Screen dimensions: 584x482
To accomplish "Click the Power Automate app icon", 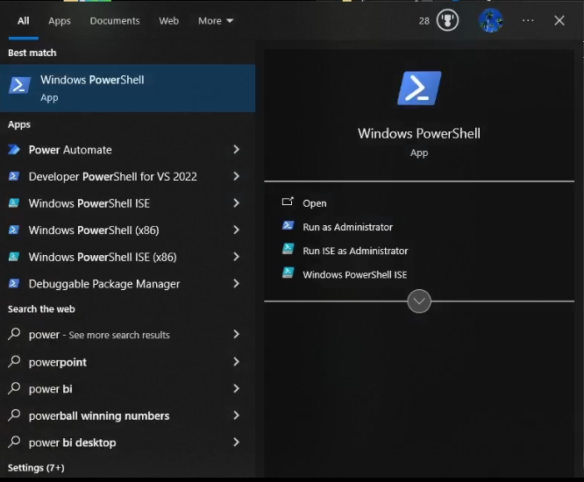I will point(14,150).
